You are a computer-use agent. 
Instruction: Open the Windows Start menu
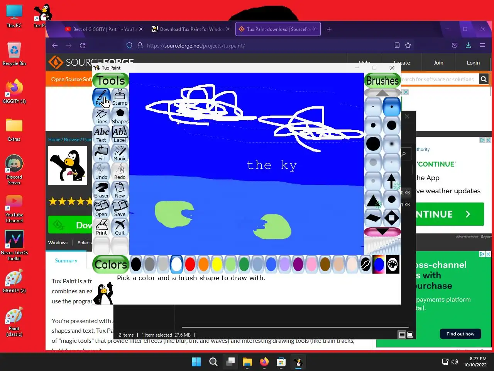pos(196,362)
